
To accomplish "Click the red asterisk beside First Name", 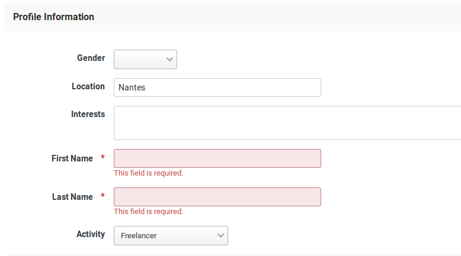I will click(103, 157).
